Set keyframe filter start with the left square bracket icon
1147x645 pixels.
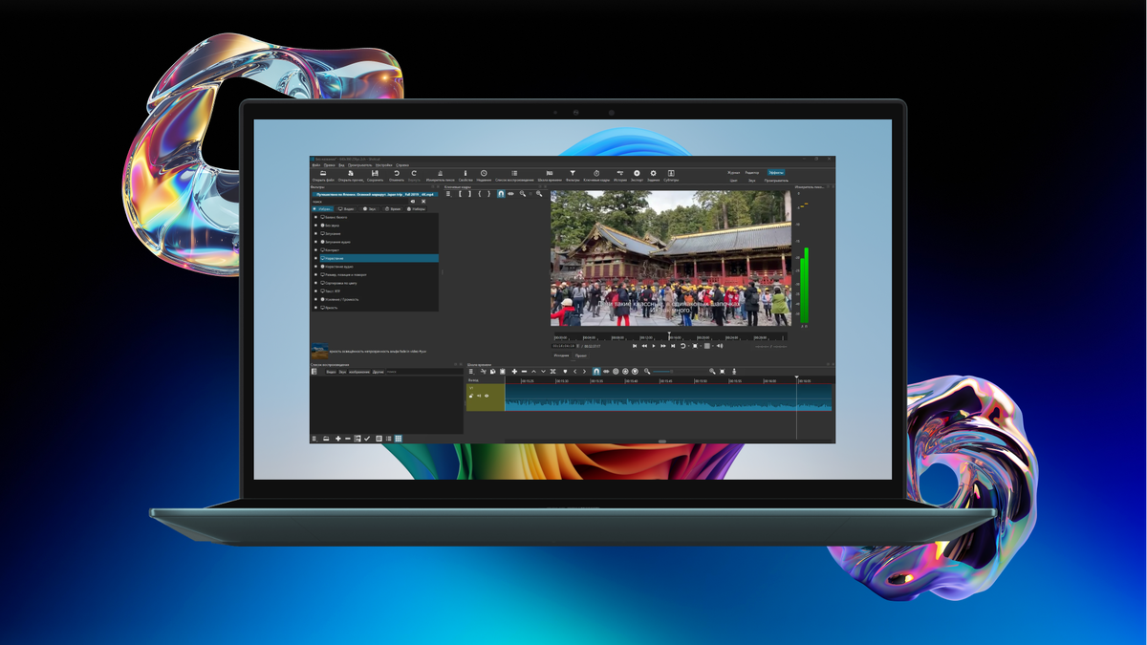coord(460,193)
